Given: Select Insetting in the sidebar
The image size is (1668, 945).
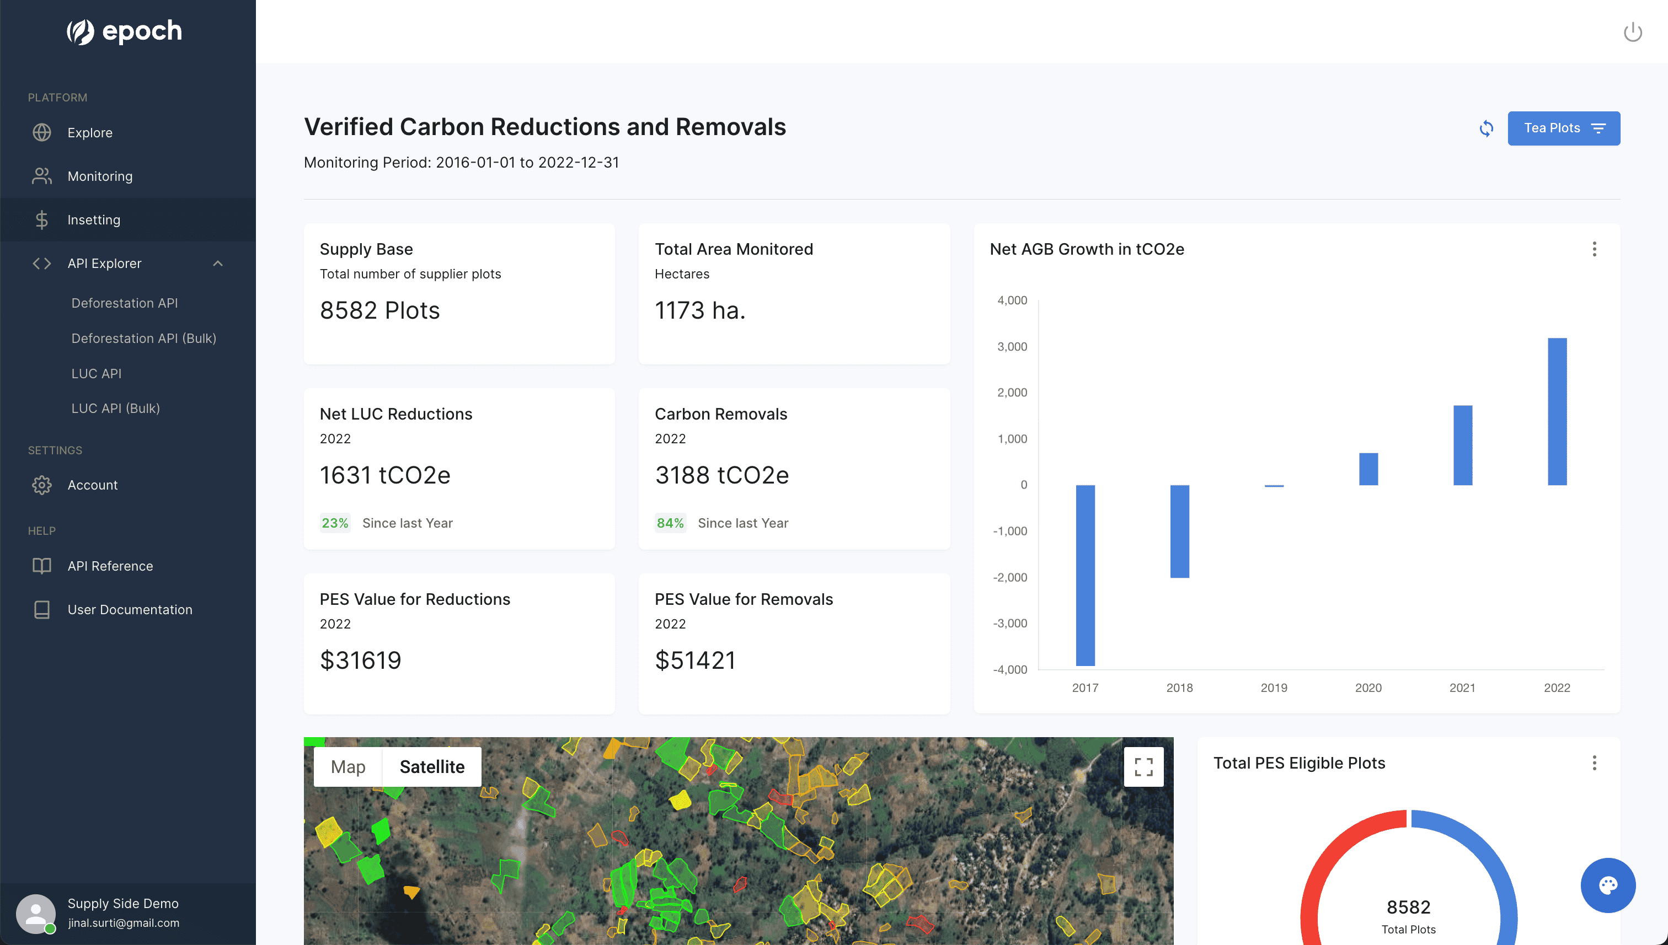Looking at the screenshot, I should (94, 219).
